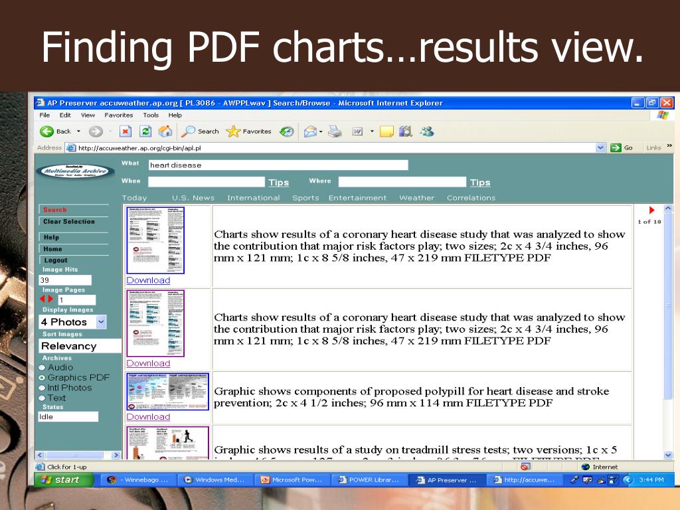Image resolution: width=680 pixels, height=510 pixels.
Task: Click the What field containing heart disease
Action: point(278,165)
